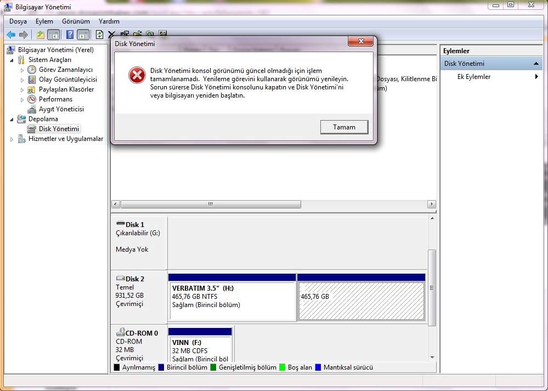Screen dimensions: 548x391
Task: Click the Disk 1 drive icon
Action: tap(120, 224)
